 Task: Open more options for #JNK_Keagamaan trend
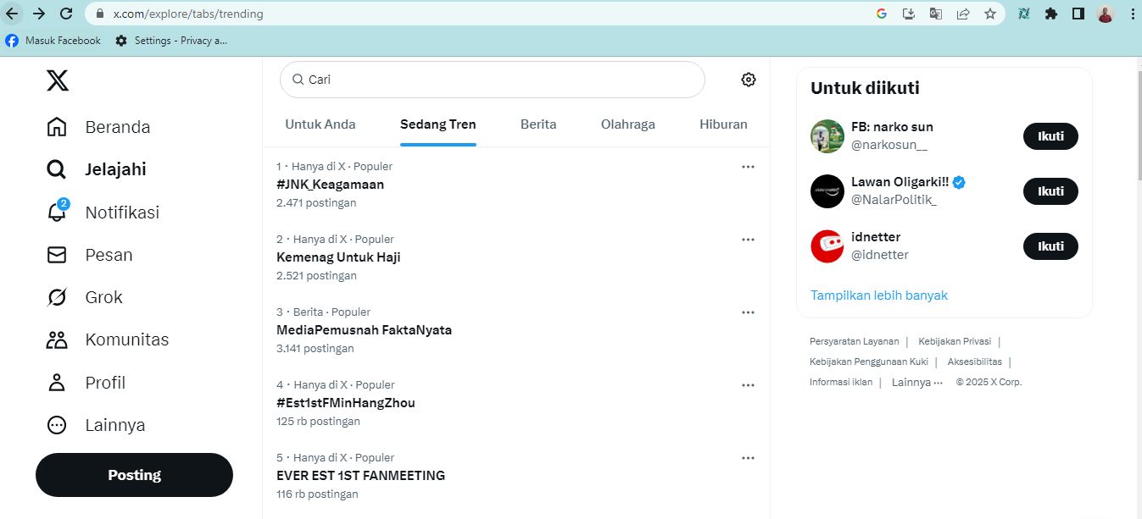pos(748,167)
